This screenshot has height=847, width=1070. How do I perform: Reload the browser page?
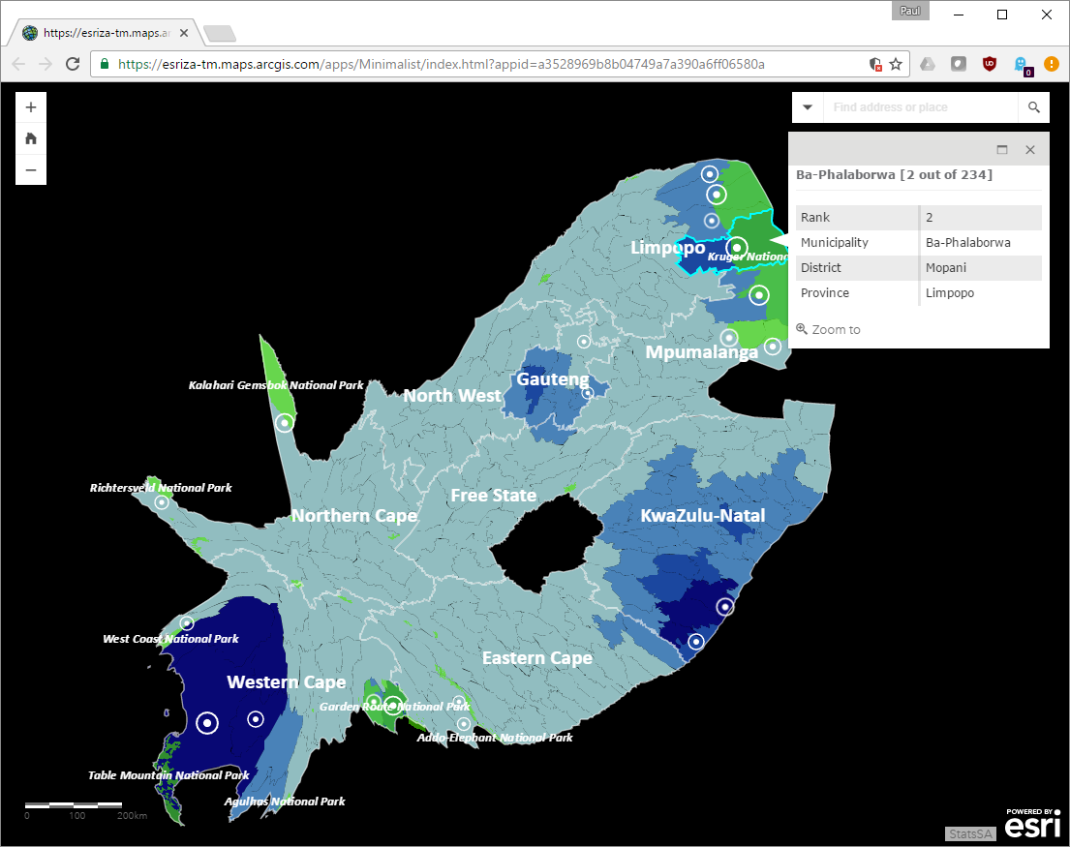click(73, 64)
